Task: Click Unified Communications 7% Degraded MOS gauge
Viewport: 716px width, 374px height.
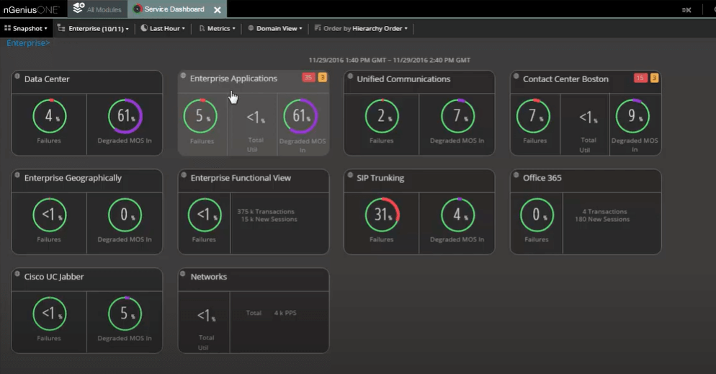Action: pos(457,116)
